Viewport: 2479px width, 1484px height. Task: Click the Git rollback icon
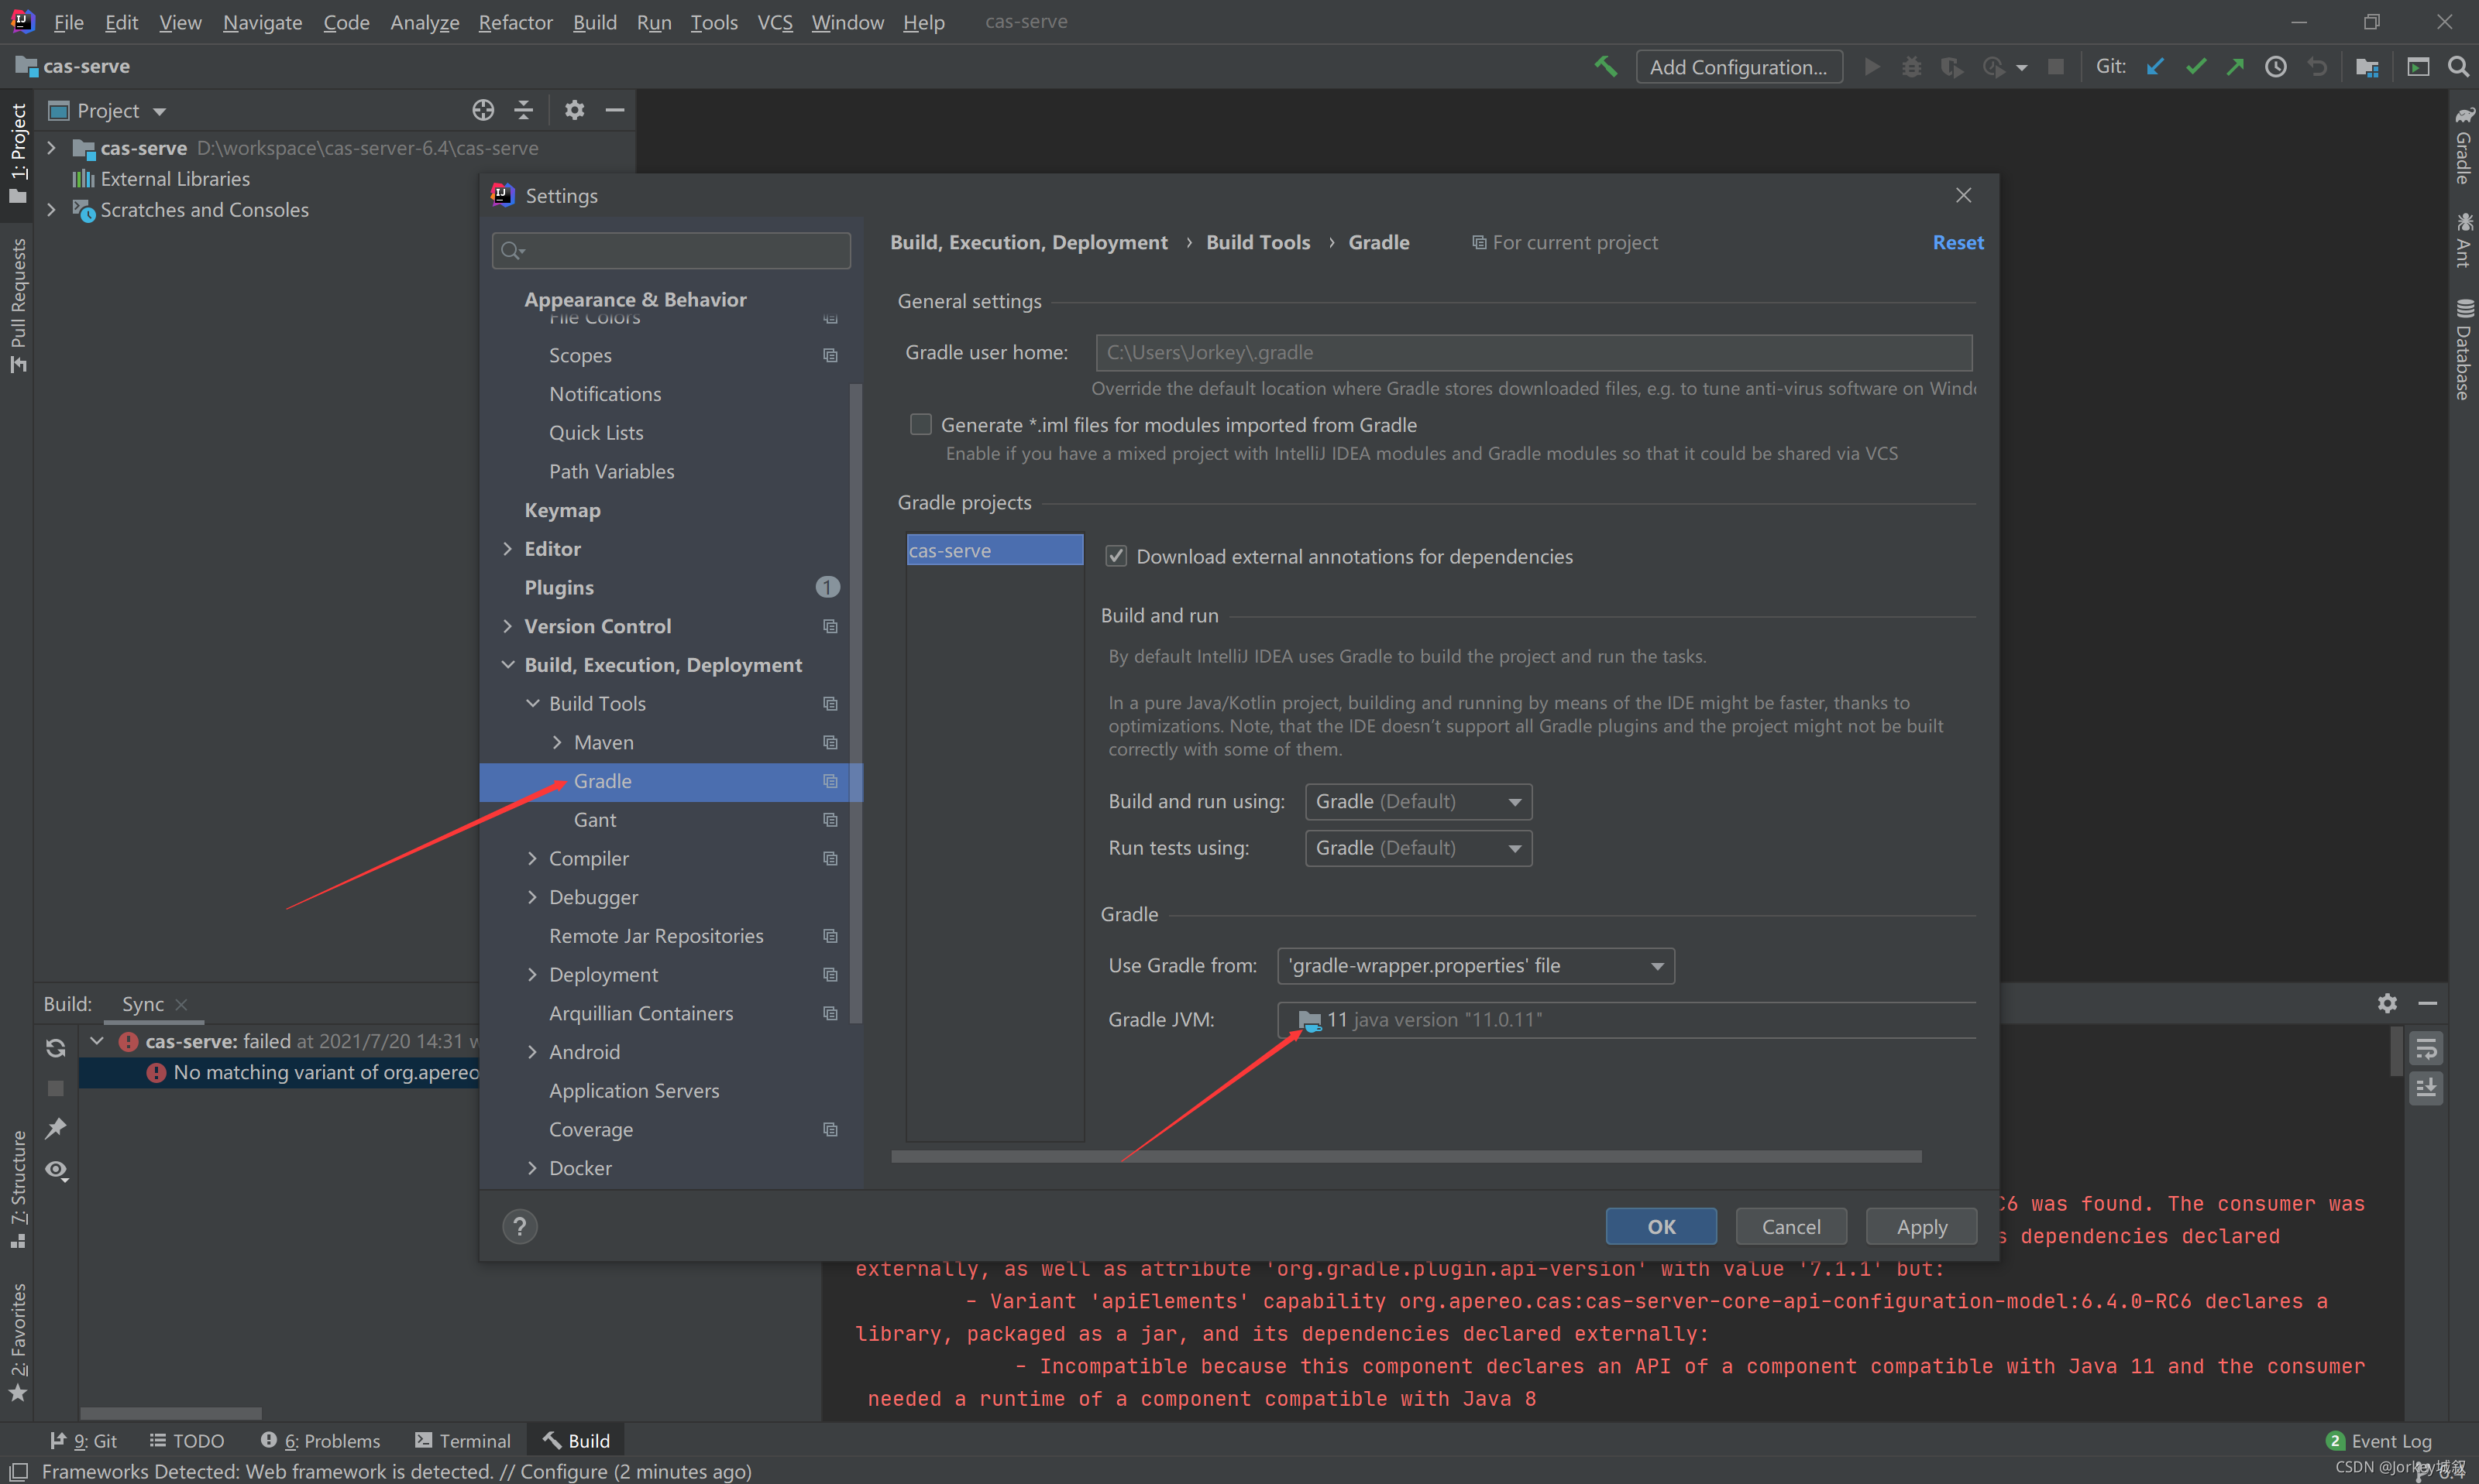tap(2316, 66)
